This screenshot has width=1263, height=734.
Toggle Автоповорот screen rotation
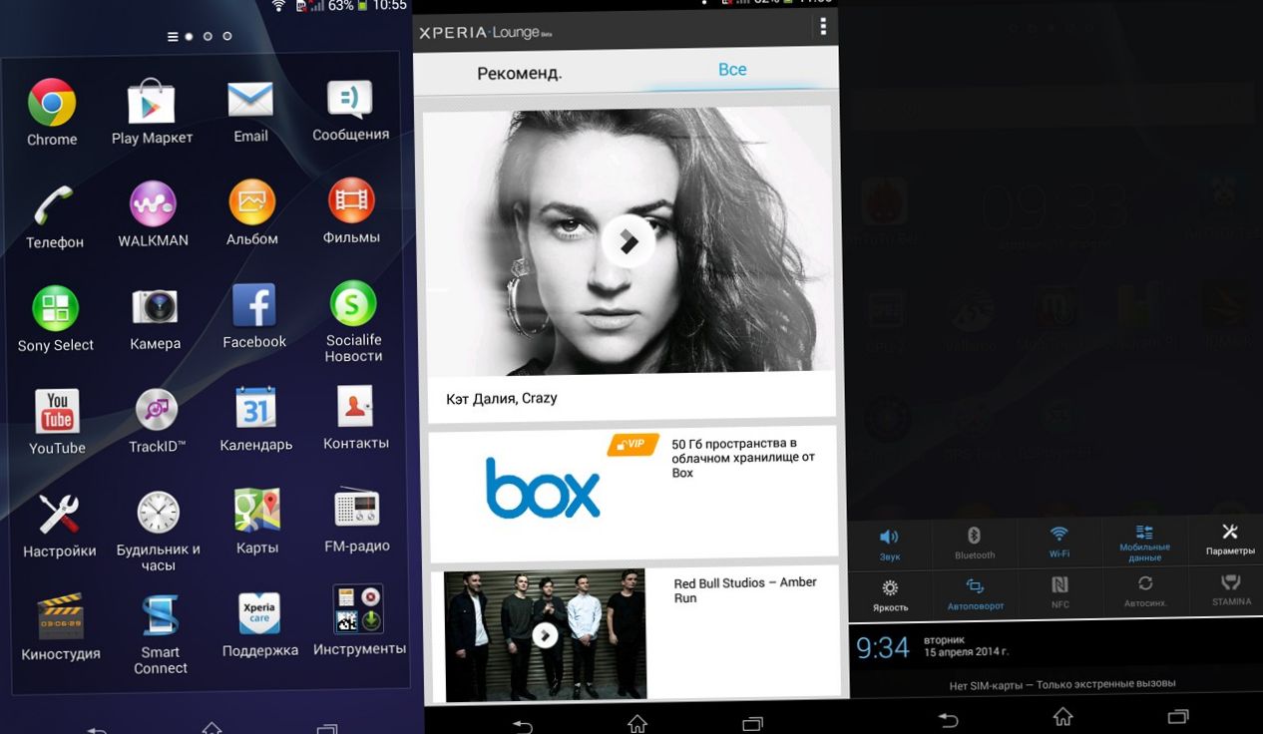pos(975,594)
